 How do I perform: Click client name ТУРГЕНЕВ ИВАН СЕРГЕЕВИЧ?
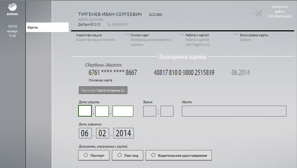click(110, 14)
